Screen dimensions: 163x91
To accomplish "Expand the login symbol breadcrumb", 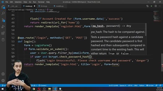I will pyautogui.click(x=51, y=10).
